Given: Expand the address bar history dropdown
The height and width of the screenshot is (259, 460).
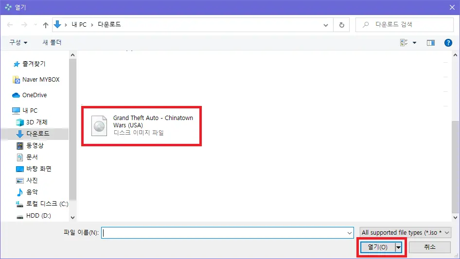Looking at the screenshot, I should pyautogui.click(x=326, y=25).
